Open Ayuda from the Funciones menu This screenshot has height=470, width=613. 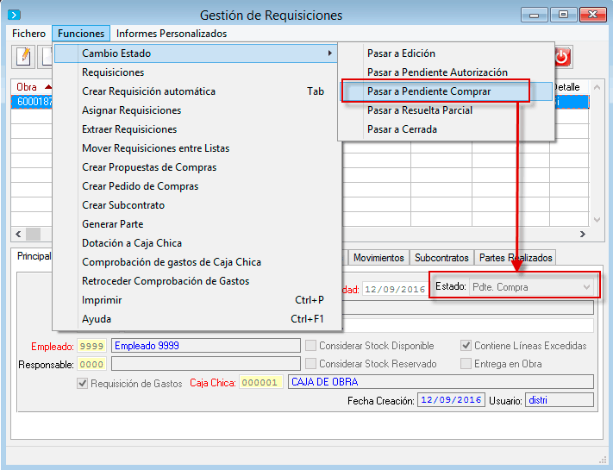point(196,319)
